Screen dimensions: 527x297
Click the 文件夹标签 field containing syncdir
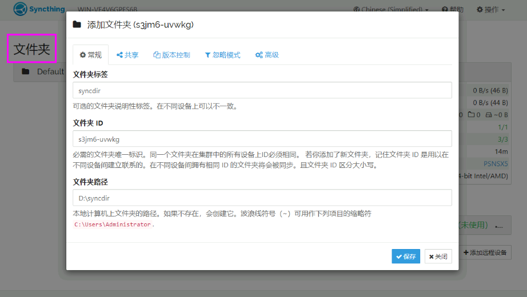click(x=262, y=90)
